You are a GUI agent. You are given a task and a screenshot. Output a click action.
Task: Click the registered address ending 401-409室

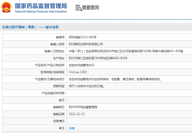click(126, 51)
